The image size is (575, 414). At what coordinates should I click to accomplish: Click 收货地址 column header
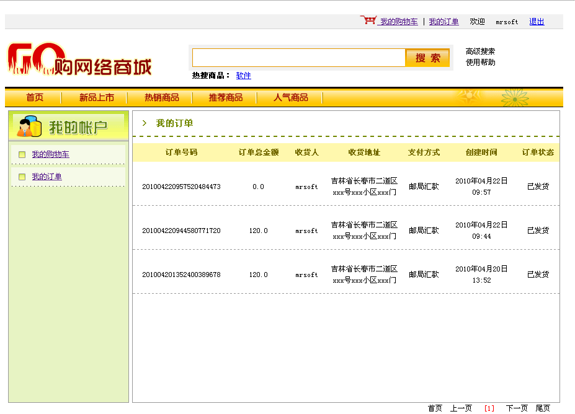click(364, 152)
